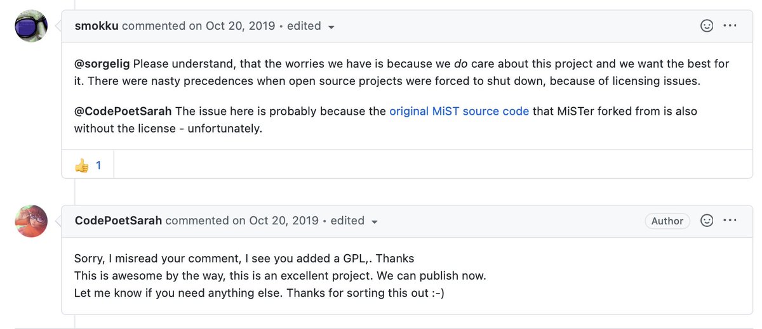Click the word edited on CodePoetSarah's comment
762x329 pixels.
(347, 221)
